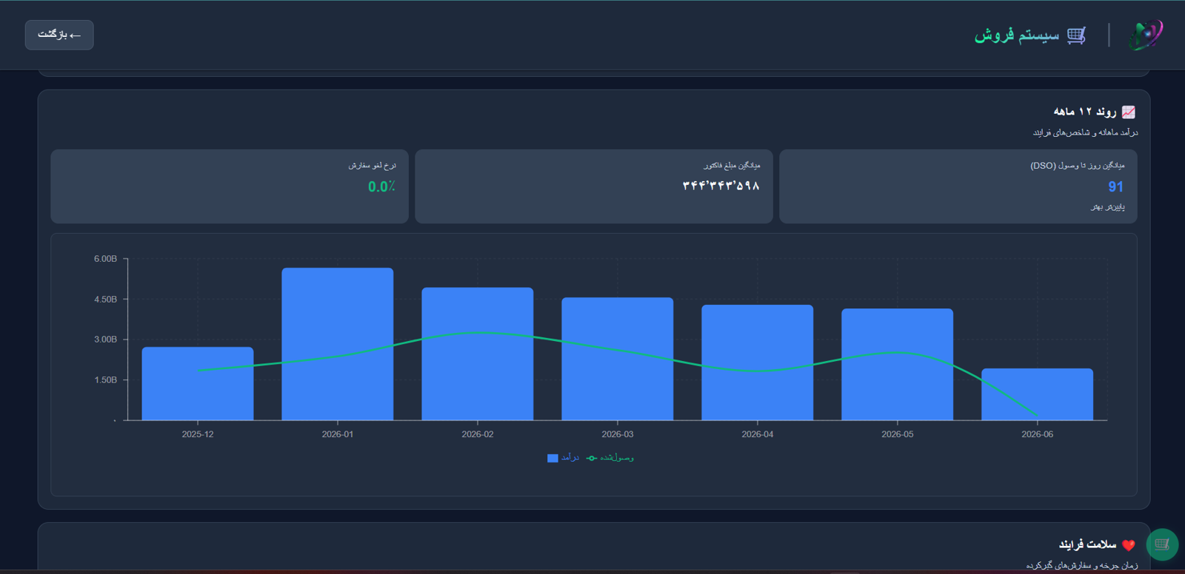The image size is (1185, 574).
Task: Click the پایین‌تر بهتر hint under DSO
Action: [x=1108, y=206]
